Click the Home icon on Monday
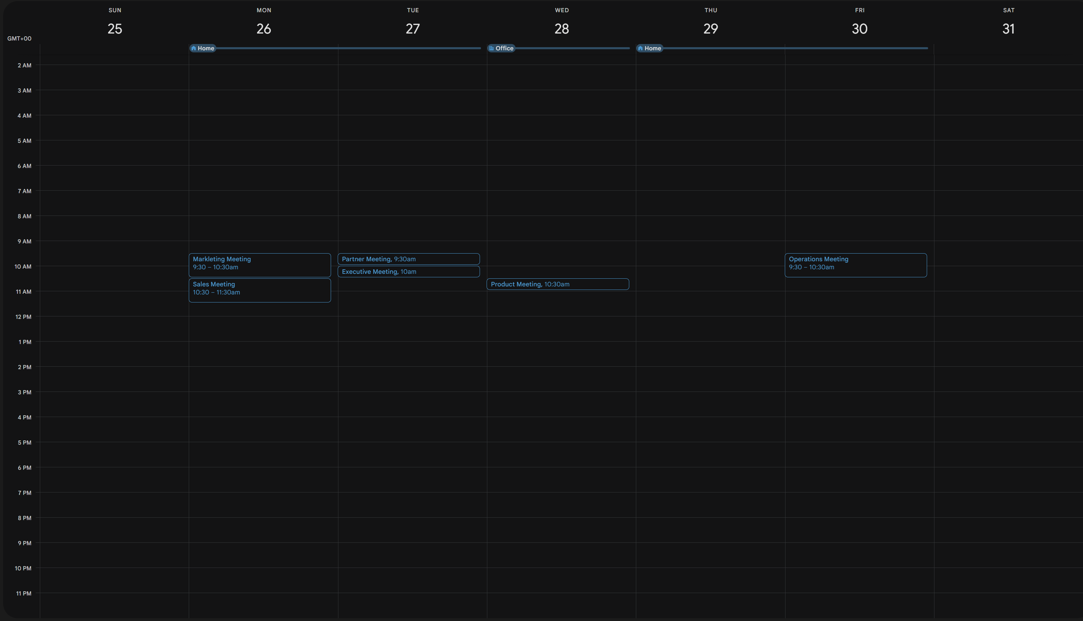Screen dimensions: 1083x621 (194, 48)
